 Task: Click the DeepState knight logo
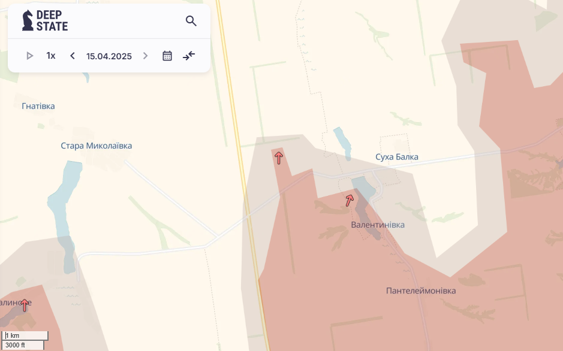pos(28,21)
